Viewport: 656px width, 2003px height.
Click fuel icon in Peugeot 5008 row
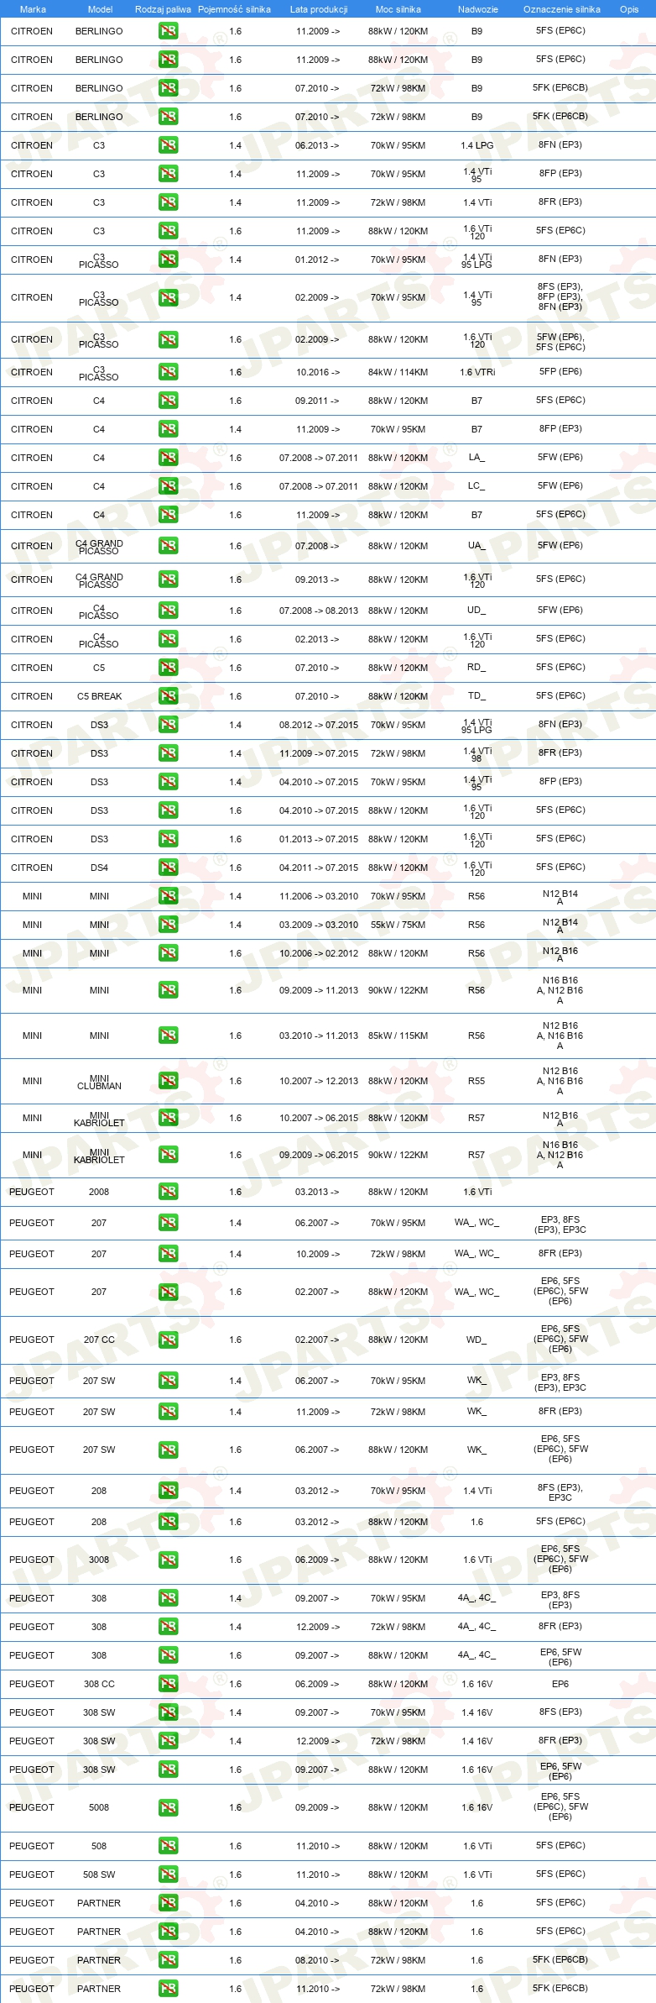pyautogui.click(x=168, y=1807)
